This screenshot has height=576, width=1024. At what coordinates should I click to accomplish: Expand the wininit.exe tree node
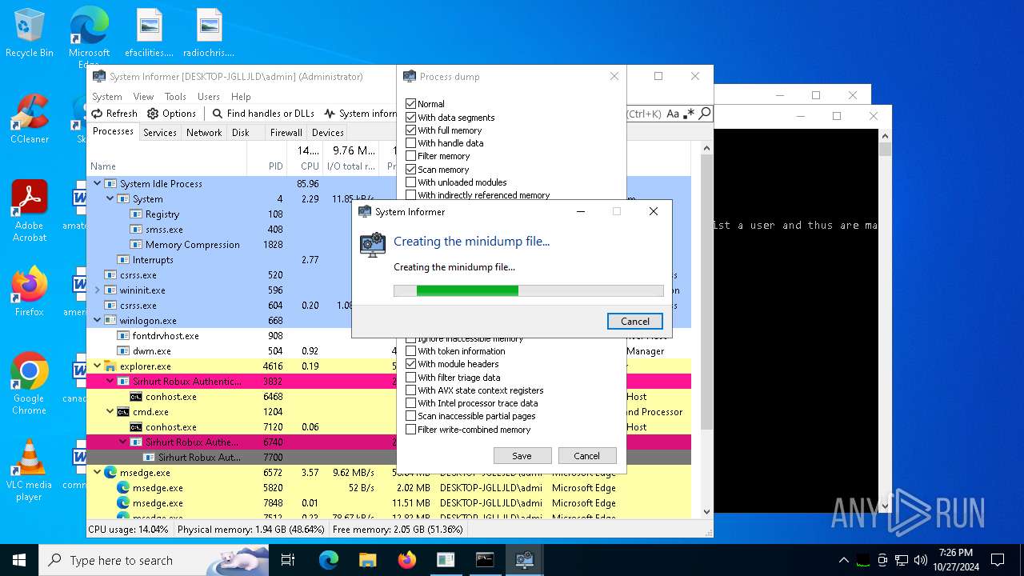(x=97, y=290)
